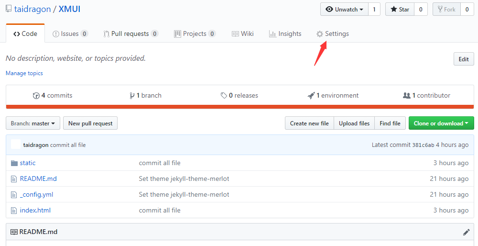Click the fork count beside Fork
478x246 pixels.
[467, 9]
